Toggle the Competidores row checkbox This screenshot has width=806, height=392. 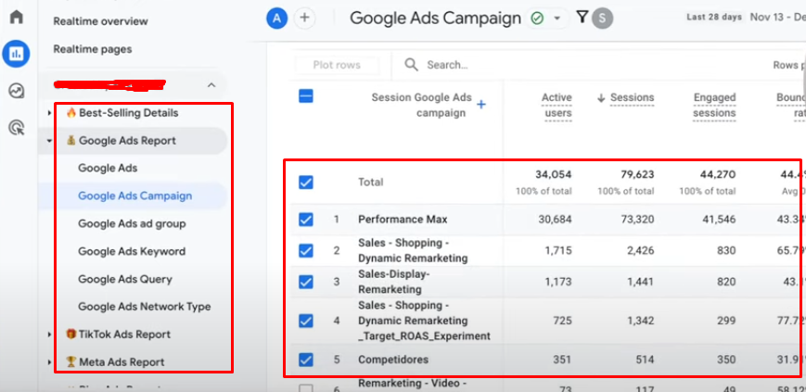click(306, 360)
